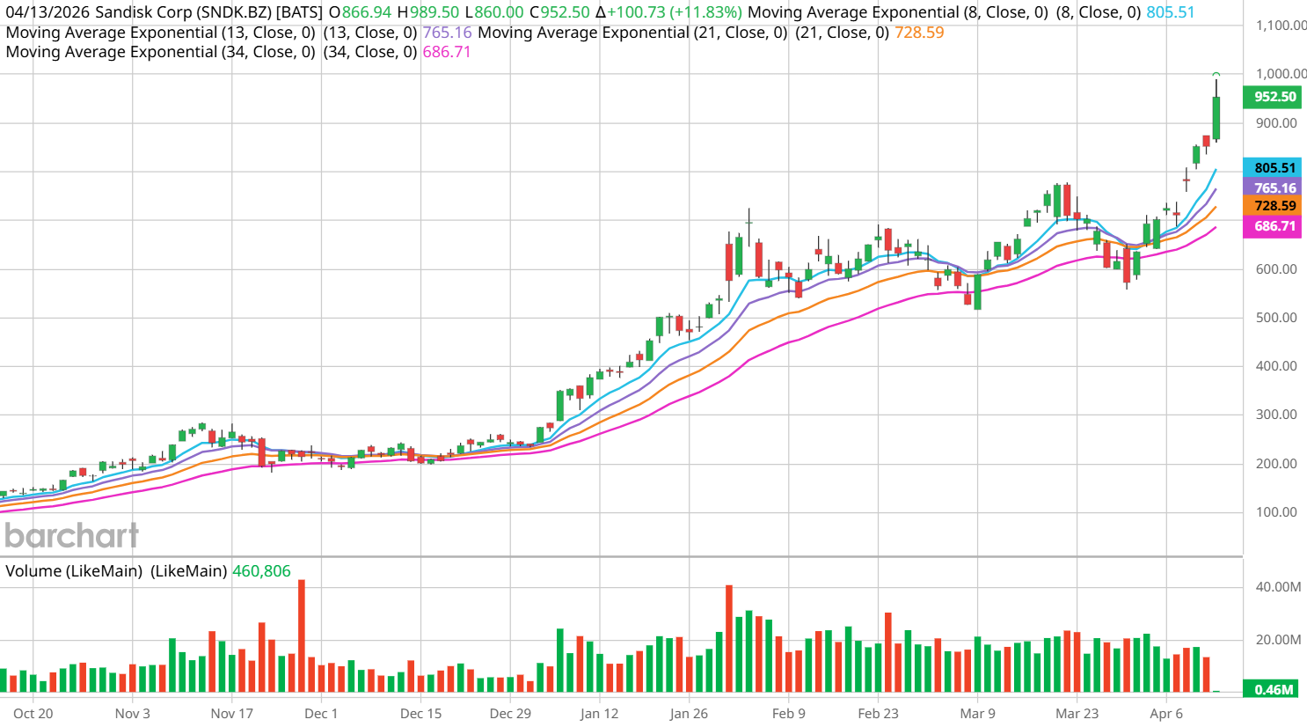Click the Oct 20 date axis label
The width and height of the screenshot is (1307, 727).
click(x=33, y=713)
